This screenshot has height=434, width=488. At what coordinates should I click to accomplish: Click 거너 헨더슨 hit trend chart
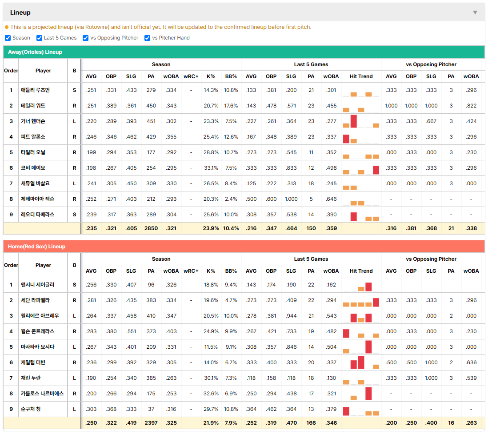361,121
